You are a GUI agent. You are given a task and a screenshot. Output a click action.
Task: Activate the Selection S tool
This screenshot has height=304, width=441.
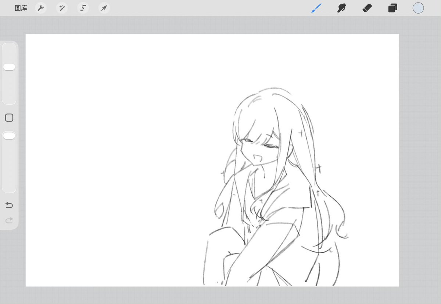(83, 8)
